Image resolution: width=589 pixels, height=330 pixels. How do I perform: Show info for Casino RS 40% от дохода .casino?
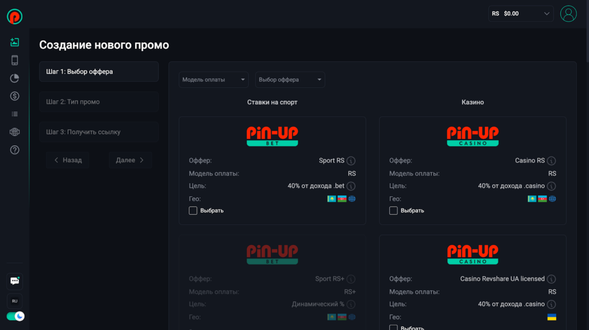(x=552, y=186)
